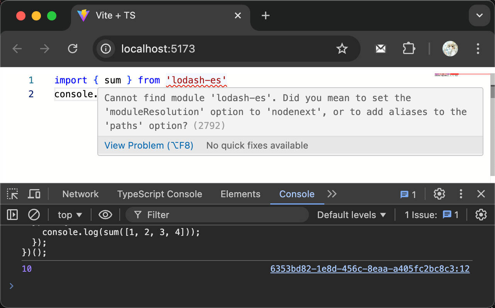Open Console settings gear
495x308 pixels.
tap(481, 215)
